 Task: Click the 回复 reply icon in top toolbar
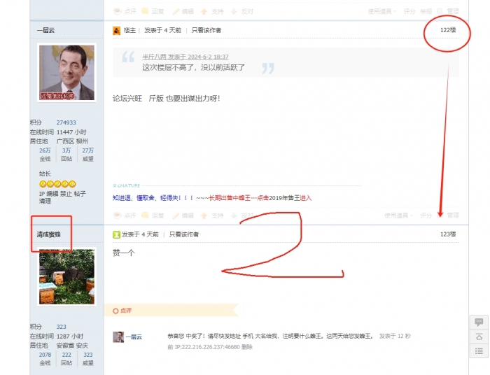pyautogui.click(x=145, y=11)
